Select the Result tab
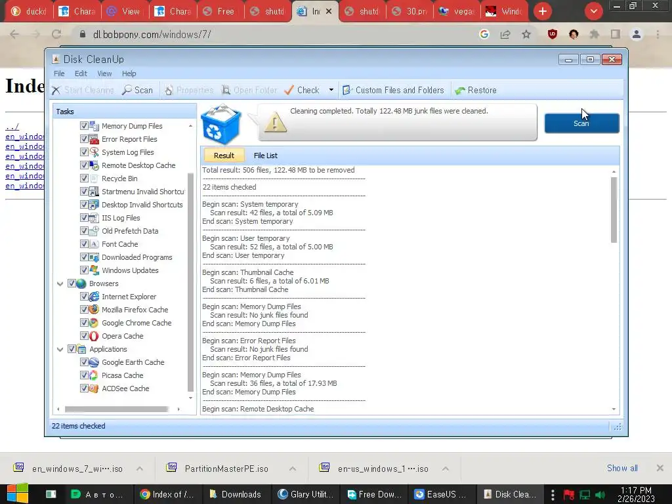The width and height of the screenshot is (672, 504). (x=224, y=156)
